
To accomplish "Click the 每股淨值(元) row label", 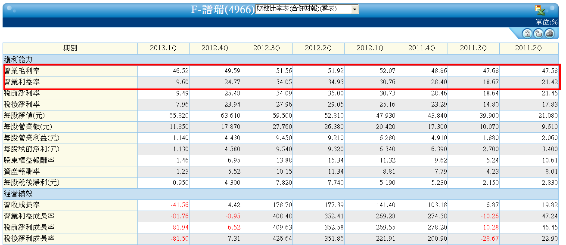I will (24, 115).
